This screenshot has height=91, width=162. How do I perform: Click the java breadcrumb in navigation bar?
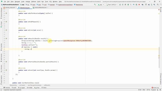tap(39, 5)
